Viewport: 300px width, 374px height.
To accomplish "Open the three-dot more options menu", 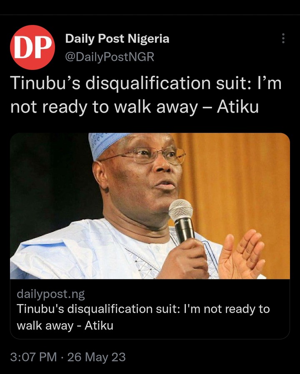I will pos(283,38).
